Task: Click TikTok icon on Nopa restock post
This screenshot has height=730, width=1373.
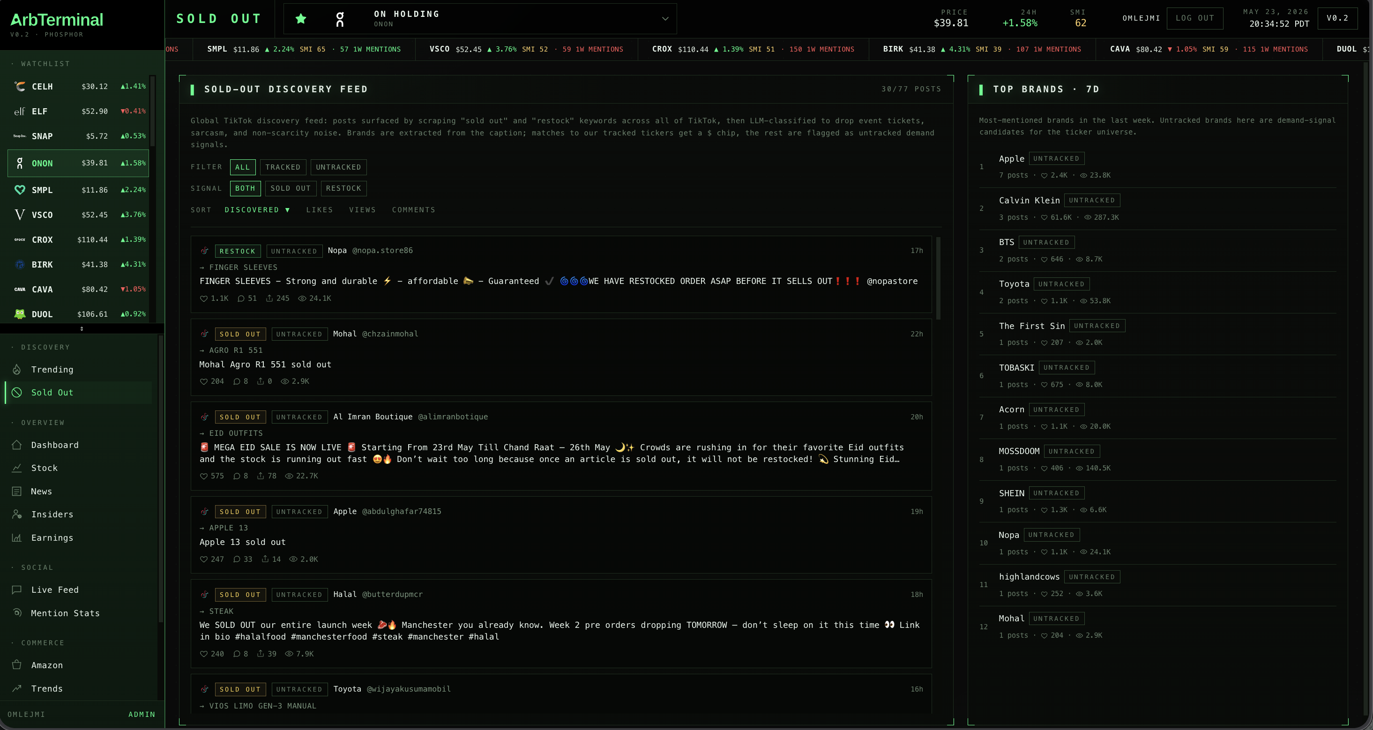Action: pyautogui.click(x=205, y=250)
